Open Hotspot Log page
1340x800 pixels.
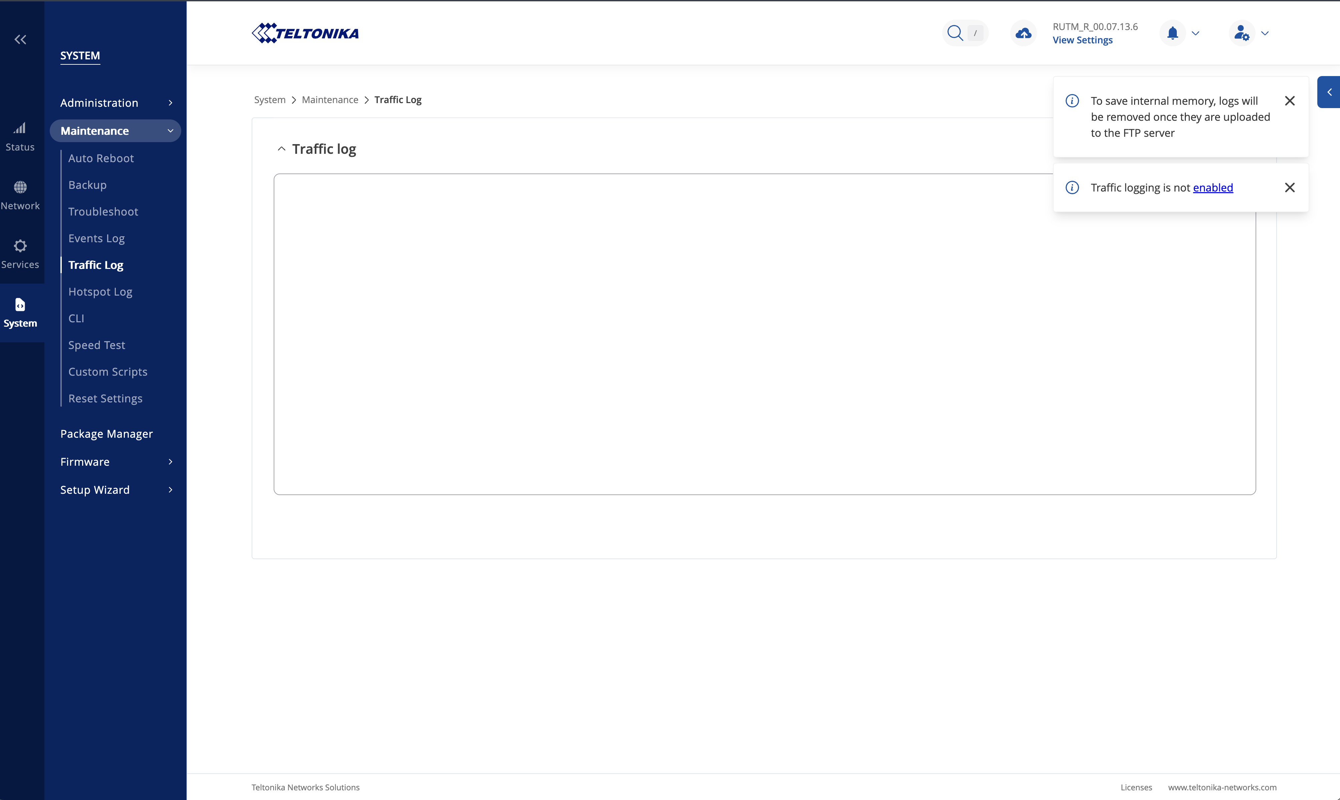click(100, 292)
